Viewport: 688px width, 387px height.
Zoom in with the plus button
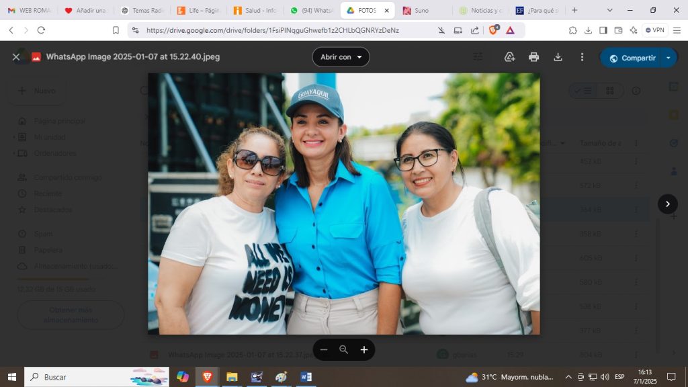pos(364,349)
